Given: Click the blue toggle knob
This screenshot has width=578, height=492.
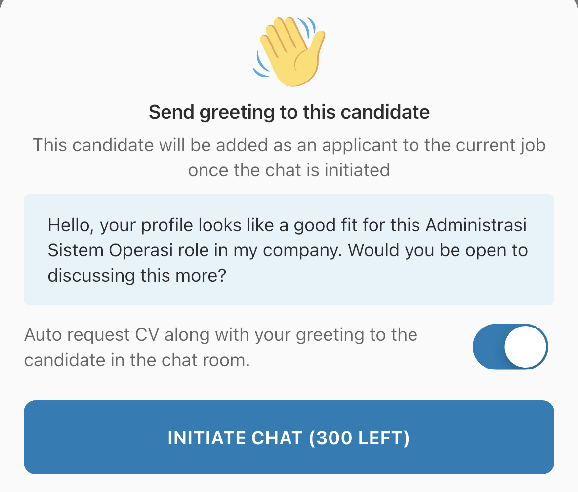Looking at the screenshot, I should click(525, 347).
